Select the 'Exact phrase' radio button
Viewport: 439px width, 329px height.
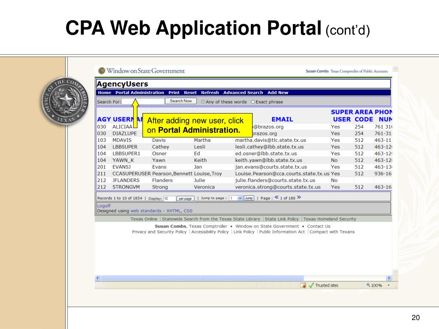(x=253, y=102)
